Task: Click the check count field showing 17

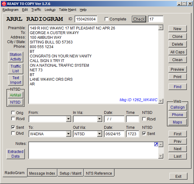Action: [156, 19]
